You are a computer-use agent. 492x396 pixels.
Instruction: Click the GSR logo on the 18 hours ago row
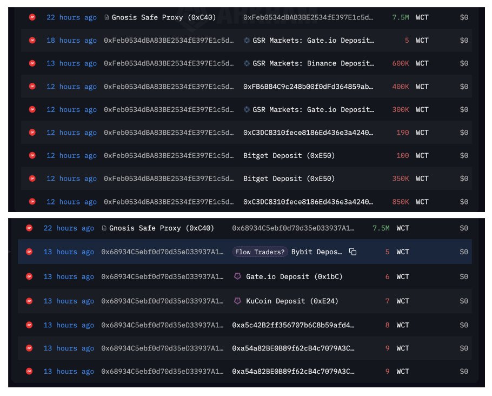(x=247, y=40)
